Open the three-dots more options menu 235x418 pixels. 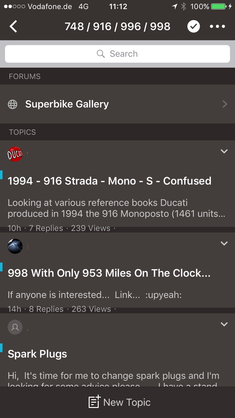pos(217,27)
